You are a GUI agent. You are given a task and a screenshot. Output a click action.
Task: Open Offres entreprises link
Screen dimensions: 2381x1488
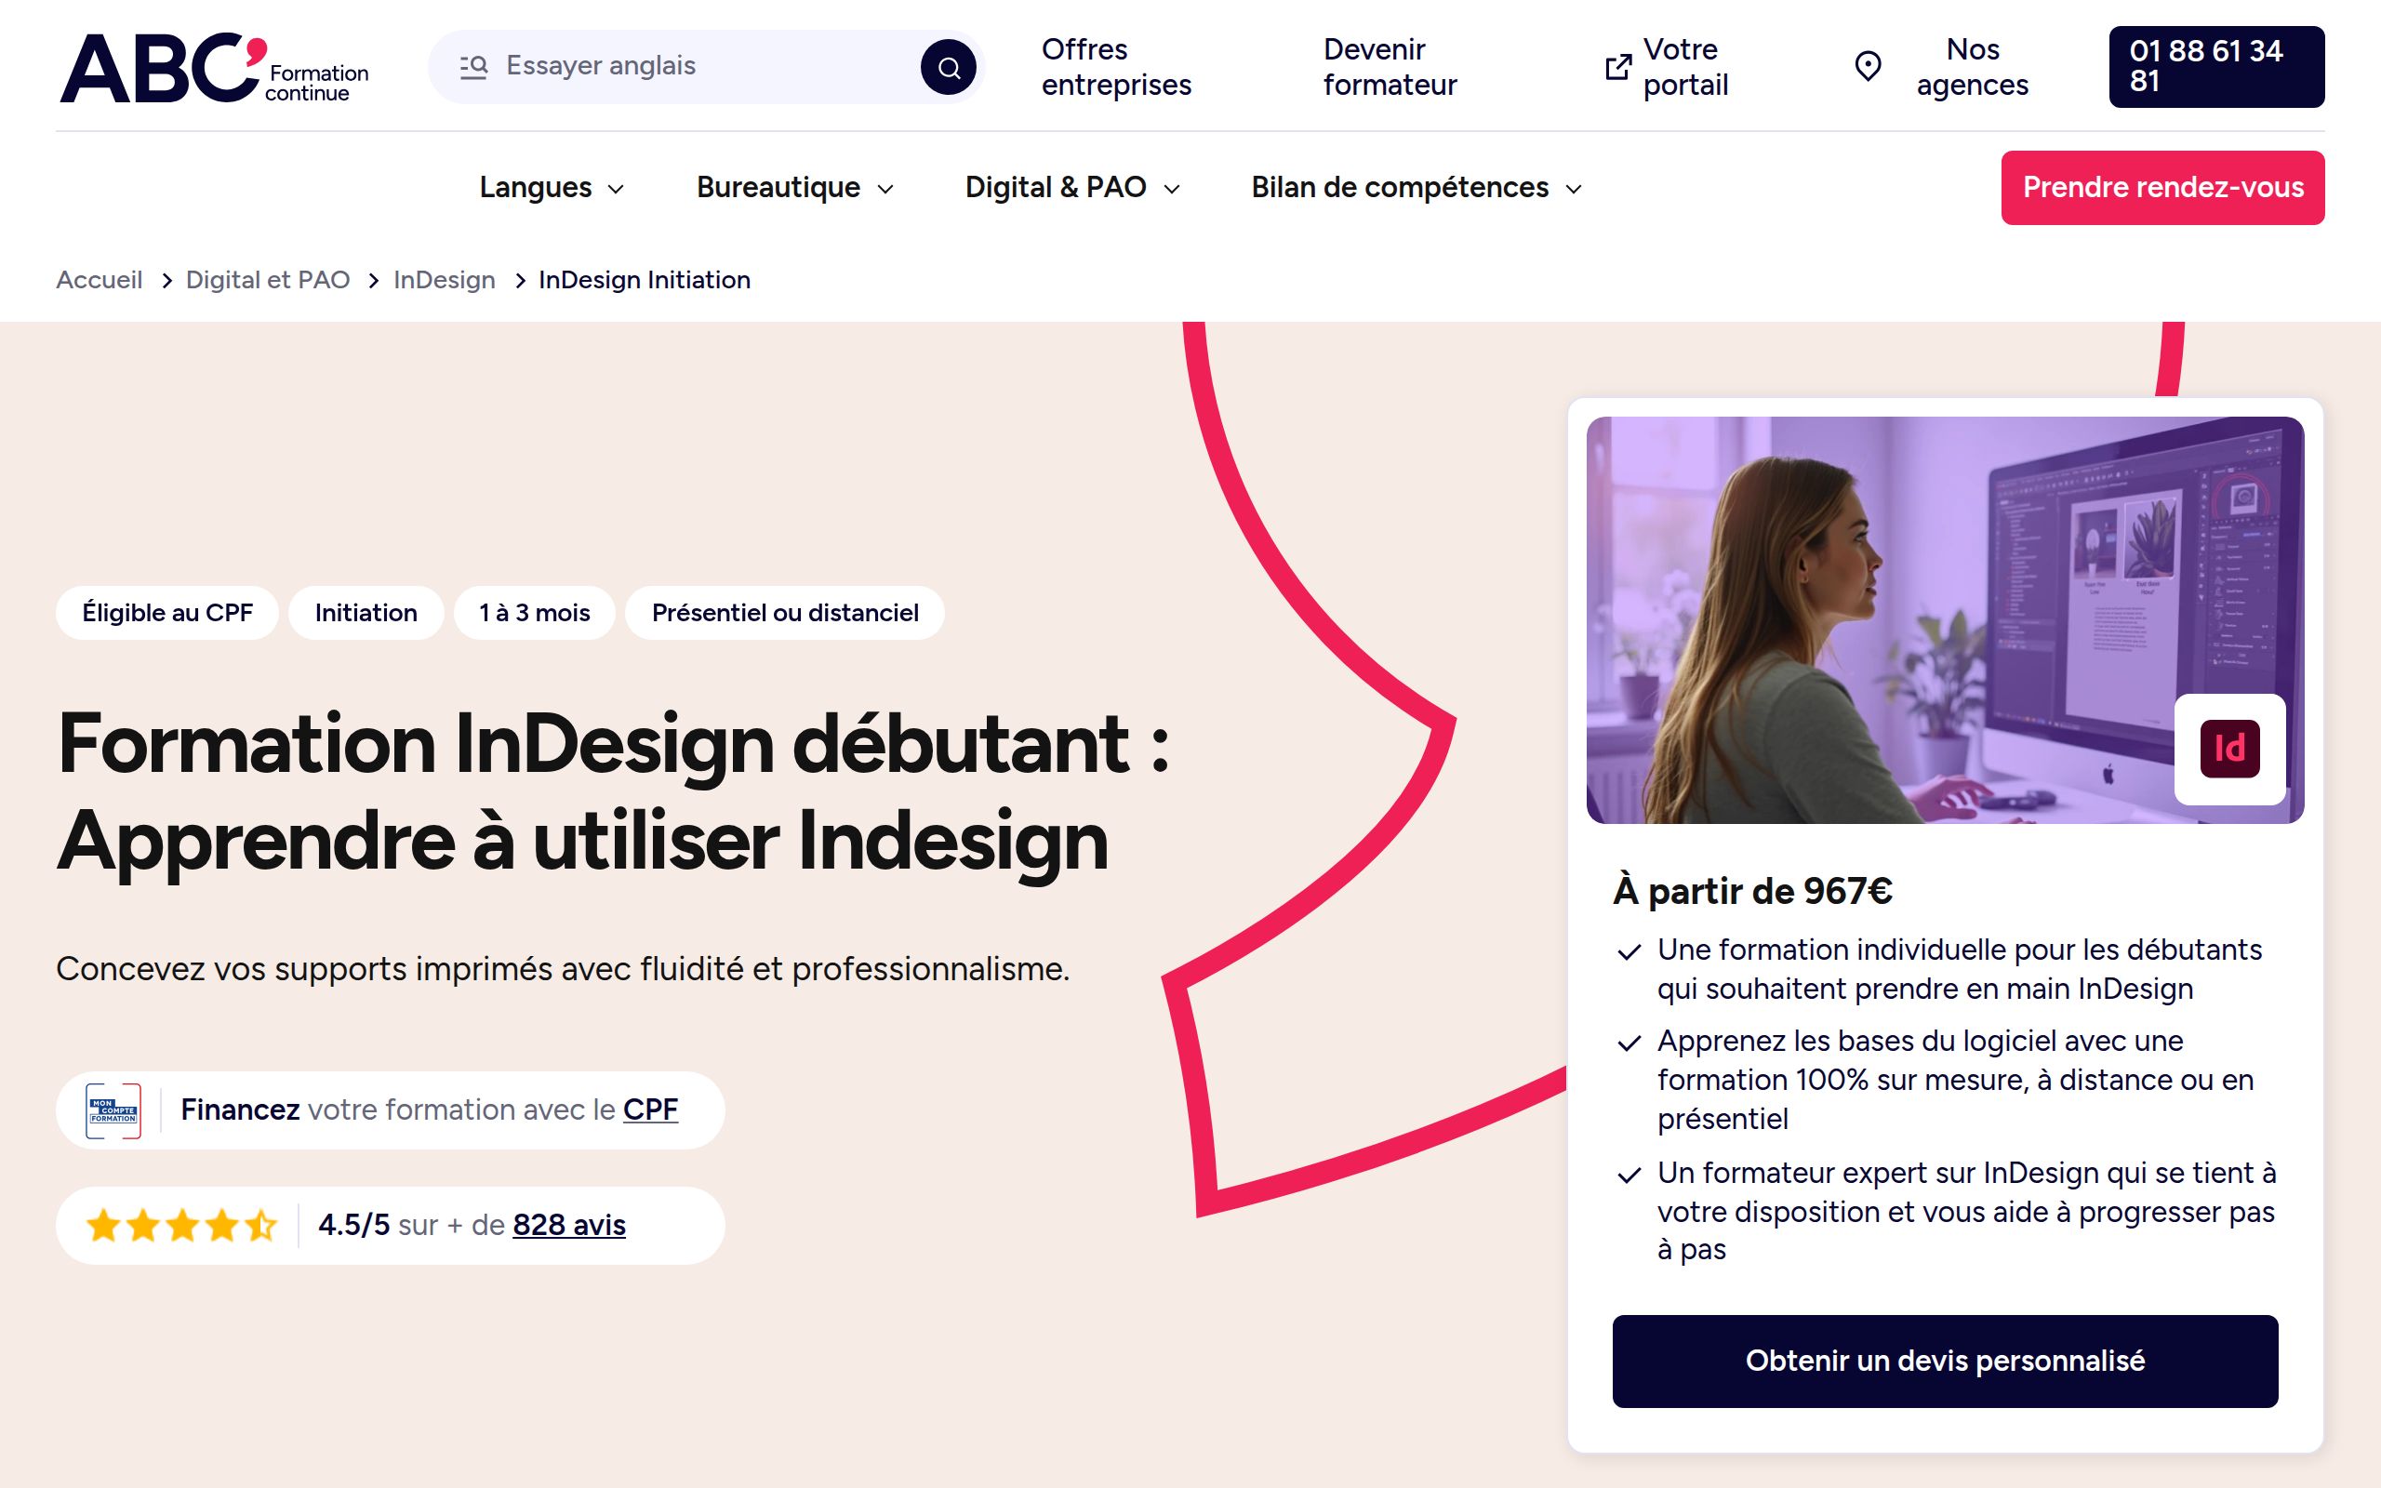click(x=1116, y=67)
